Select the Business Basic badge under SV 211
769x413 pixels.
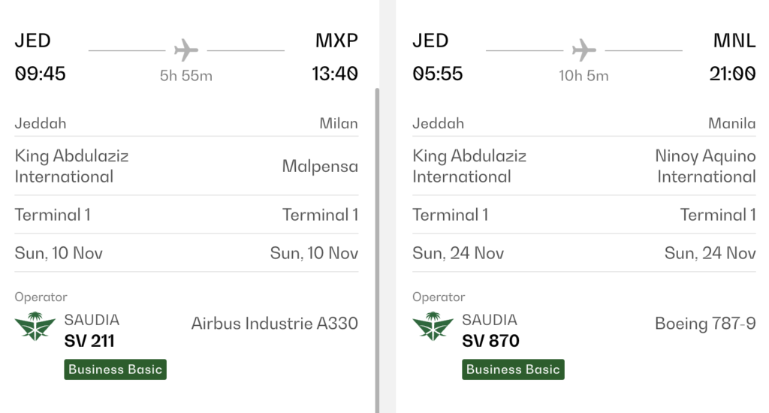[x=115, y=369]
